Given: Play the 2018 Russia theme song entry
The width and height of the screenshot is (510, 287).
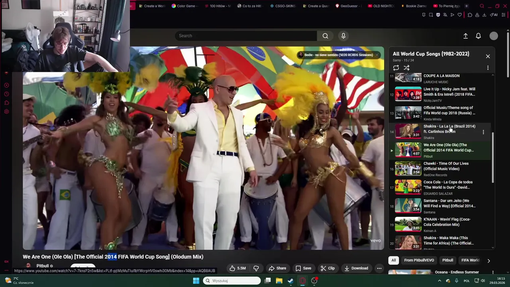Looking at the screenshot, I should point(440,113).
